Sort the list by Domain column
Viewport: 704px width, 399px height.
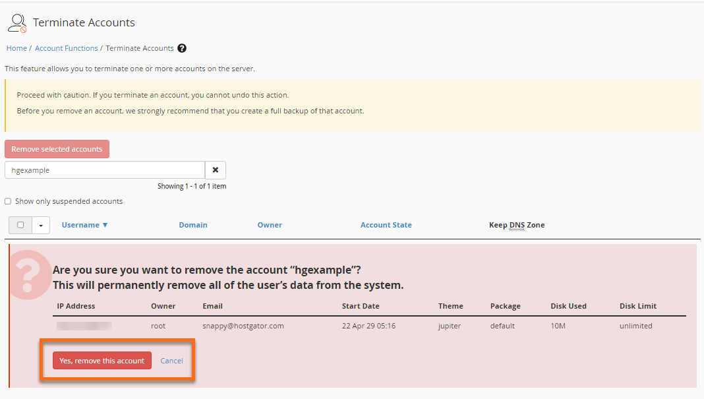193,224
